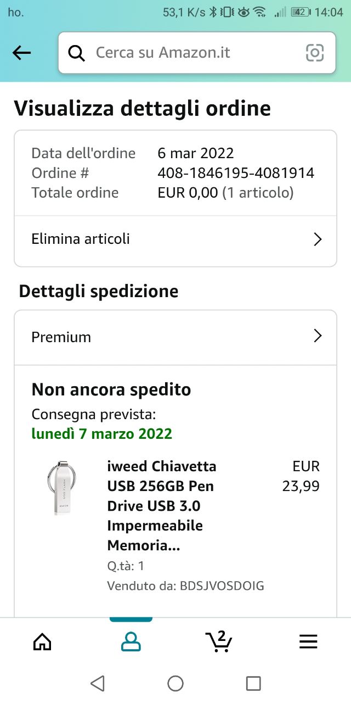
Task: Tap the battery indicator in status bar
Action: [301, 12]
